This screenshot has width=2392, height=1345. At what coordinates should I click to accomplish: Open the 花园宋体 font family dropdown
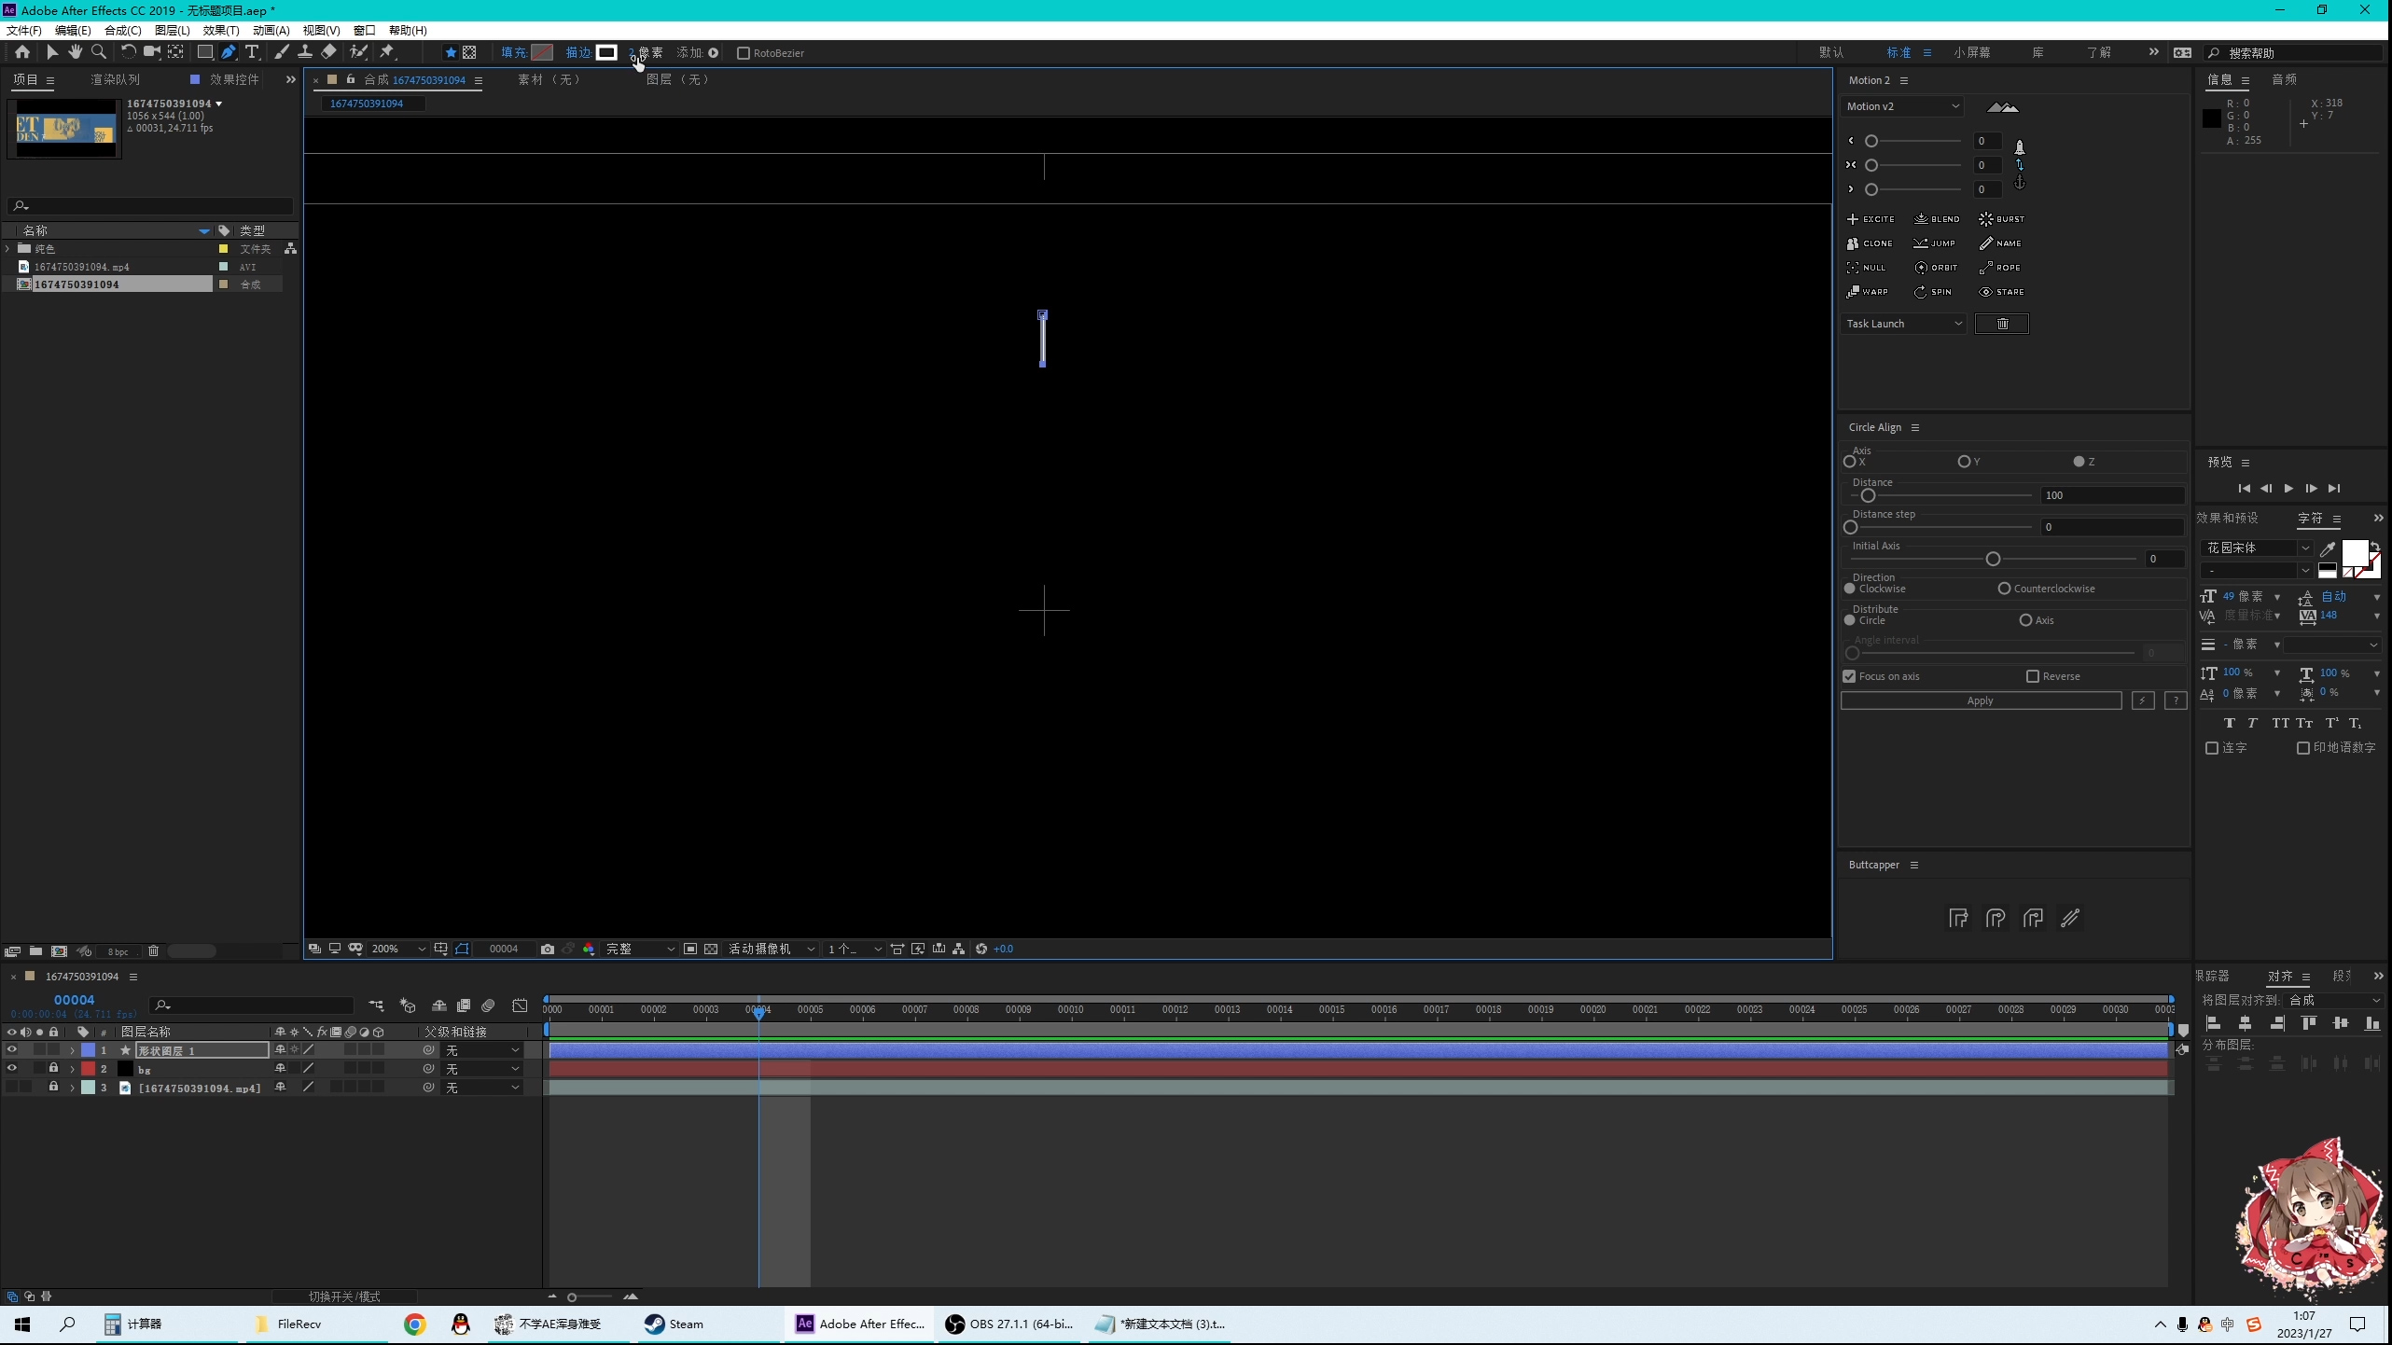(x=2257, y=548)
